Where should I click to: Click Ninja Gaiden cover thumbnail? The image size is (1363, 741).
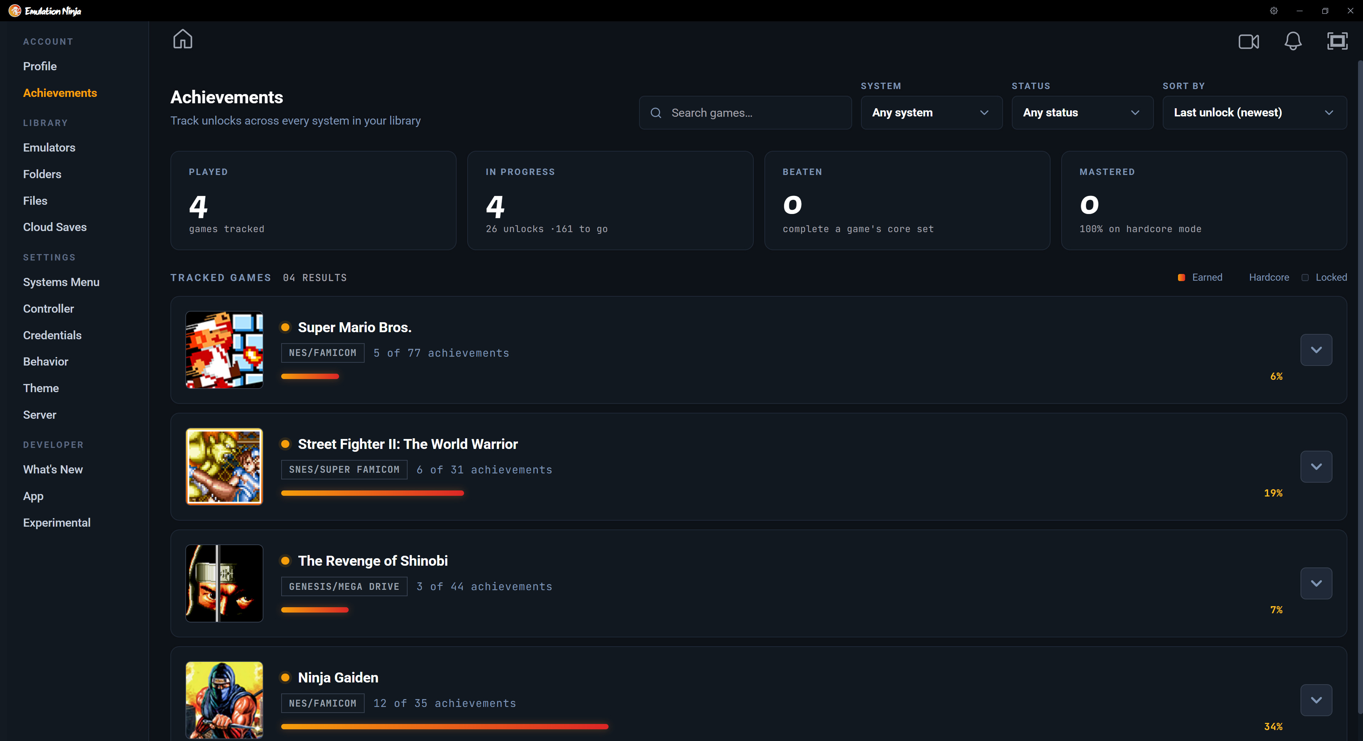(224, 700)
